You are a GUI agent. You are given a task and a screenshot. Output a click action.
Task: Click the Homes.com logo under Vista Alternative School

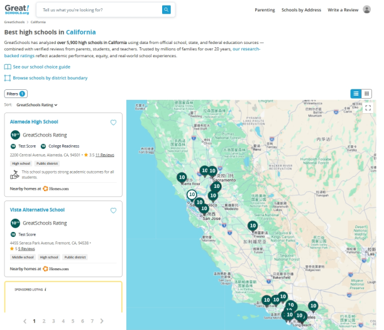(x=56, y=269)
